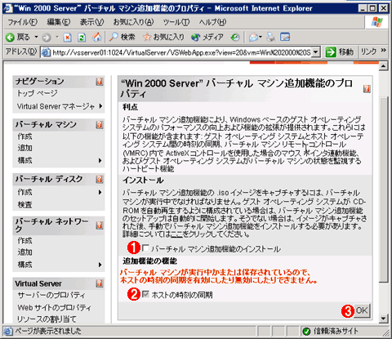Viewport: 392px width, 339px height.
Task: Open the ファイル(F) menu
Action: point(23,22)
